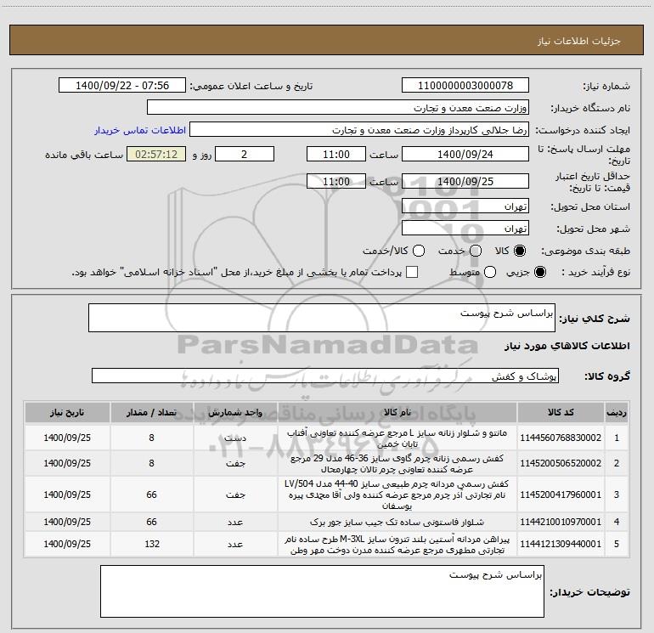
Task: Click the price validity date 1400/09/25
Action: pos(465,181)
